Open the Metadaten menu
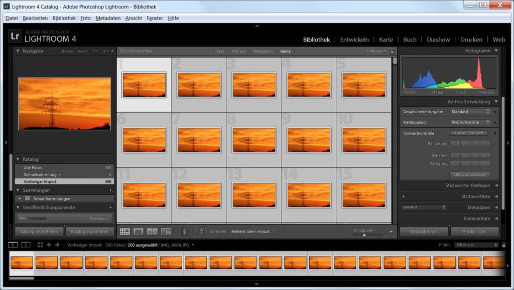The width and height of the screenshot is (514, 290). (x=108, y=19)
